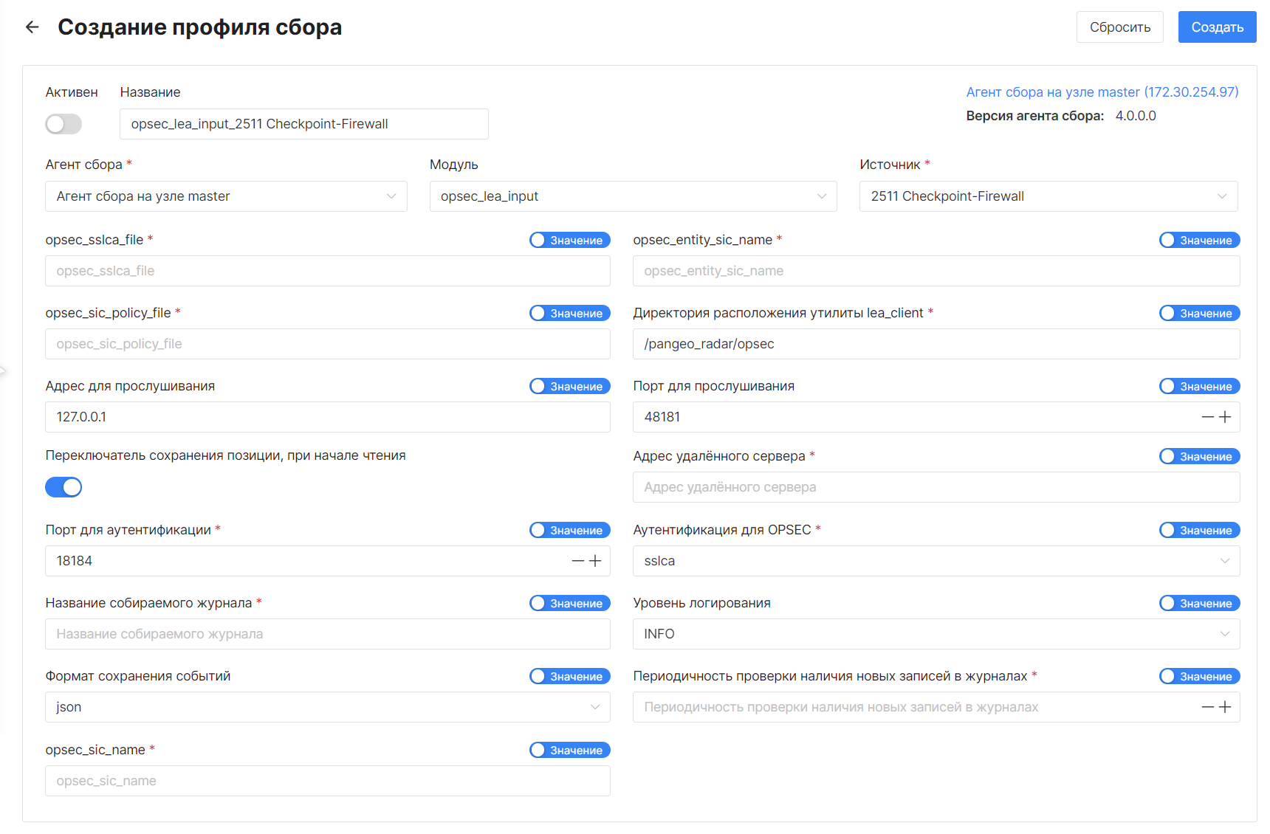Toggle Значение switch for opsec_entity_sic_name

click(1199, 240)
